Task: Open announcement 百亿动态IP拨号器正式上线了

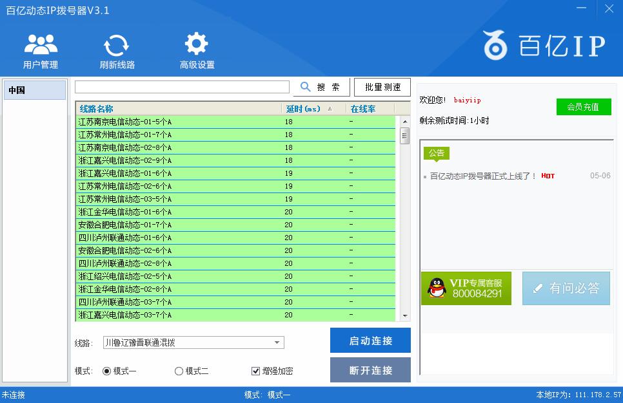Action: 483,176
